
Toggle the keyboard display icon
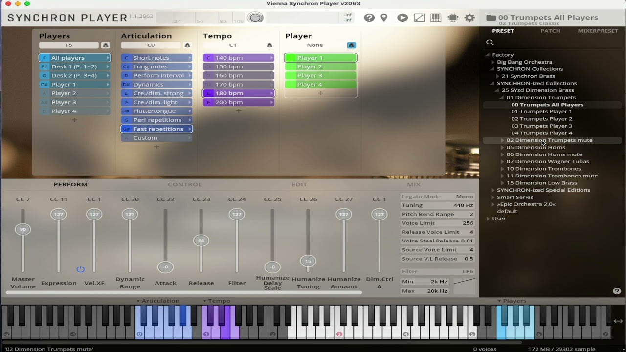436,18
